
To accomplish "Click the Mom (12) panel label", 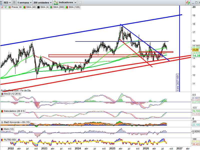I will (x=9, y=129).
